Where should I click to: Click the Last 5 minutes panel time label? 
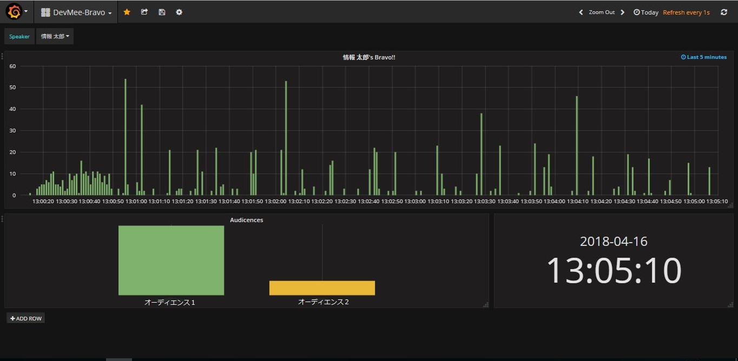[703, 57]
